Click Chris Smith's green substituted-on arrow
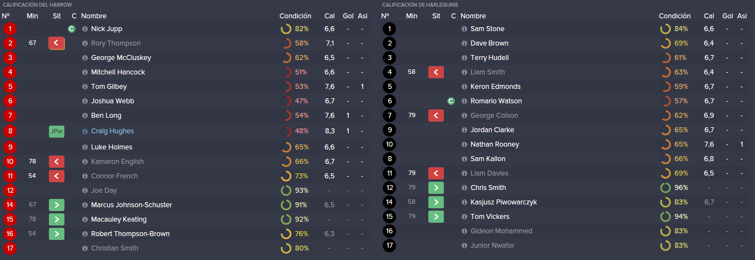755x260 pixels. tap(436, 188)
